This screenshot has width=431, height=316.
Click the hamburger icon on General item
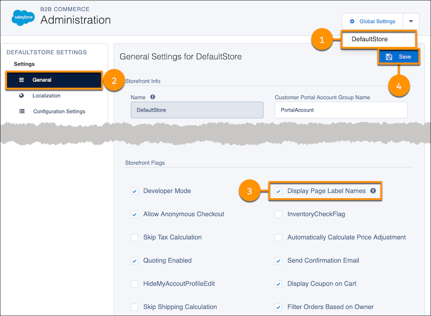coord(22,80)
